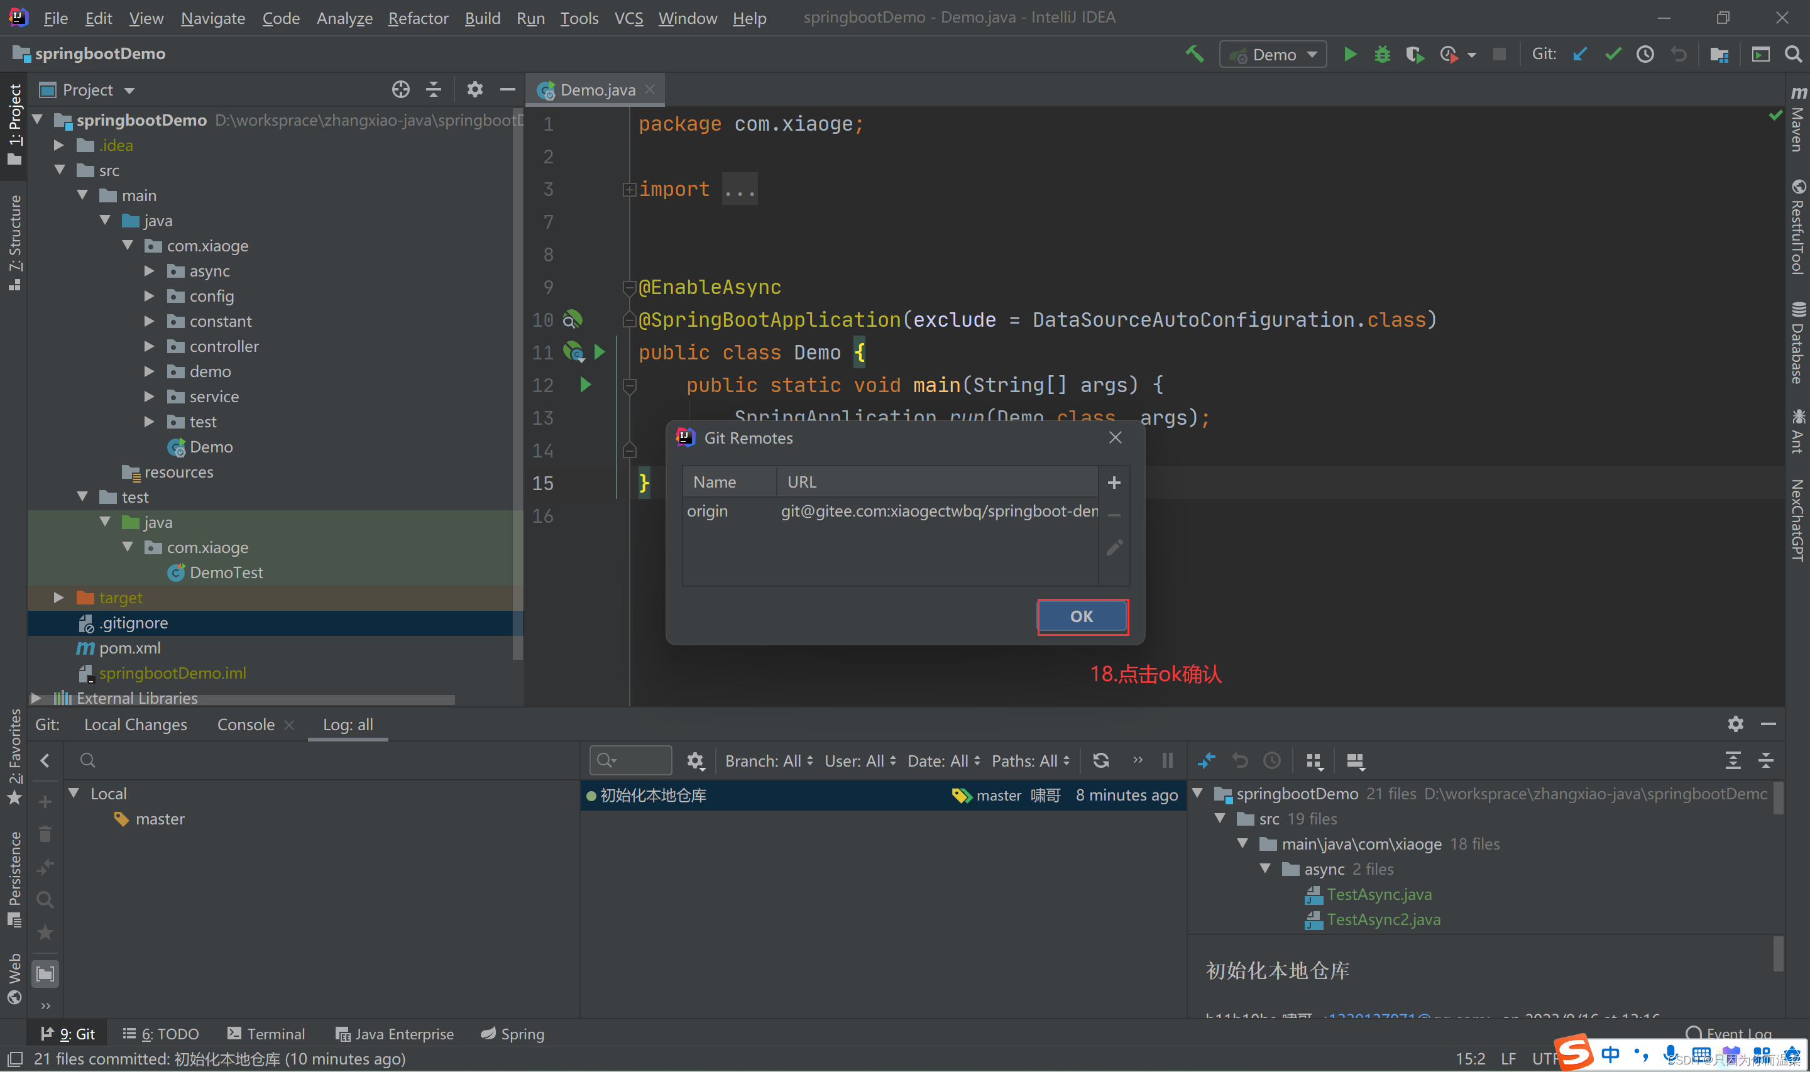
Task: Click the Search Everywhere magnifier icon
Action: [x=1792, y=54]
